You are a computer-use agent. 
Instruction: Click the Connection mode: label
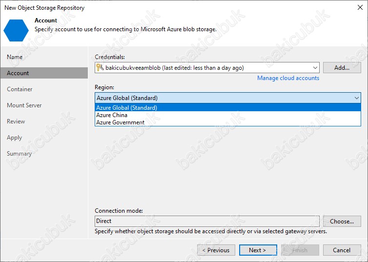119,211
